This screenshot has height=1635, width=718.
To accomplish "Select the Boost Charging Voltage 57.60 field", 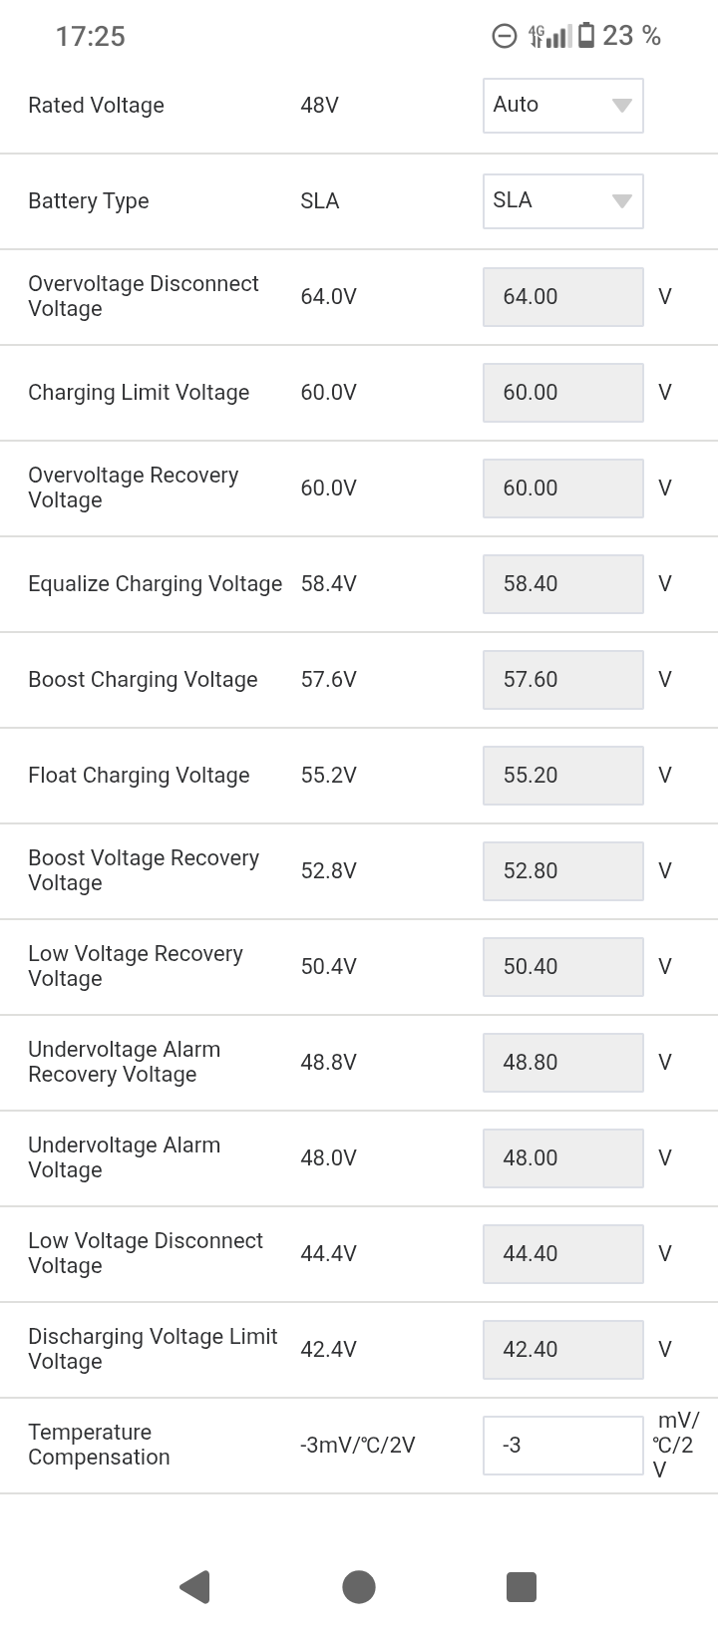I will point(563,680).
